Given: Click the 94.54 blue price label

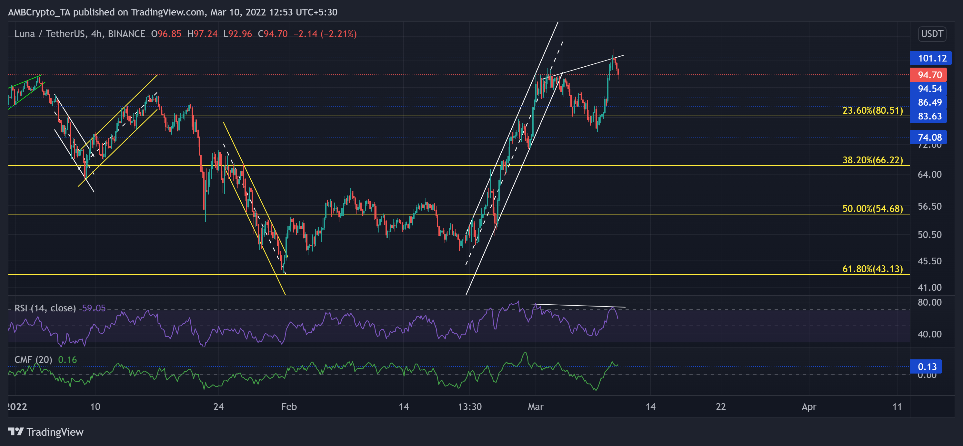Looking at the screenshot, I should pos(928,89).
